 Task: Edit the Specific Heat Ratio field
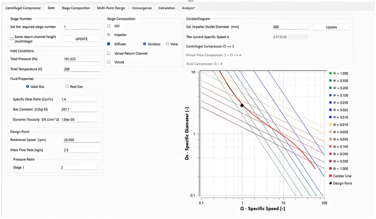click(79, 99)
